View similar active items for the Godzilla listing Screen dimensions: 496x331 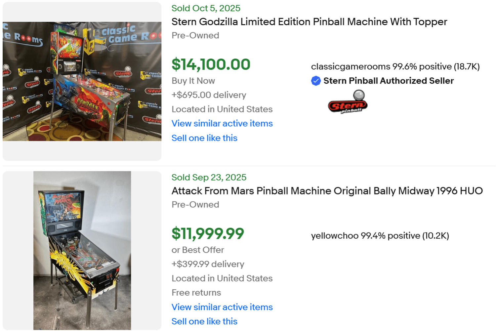click(222, 123)
